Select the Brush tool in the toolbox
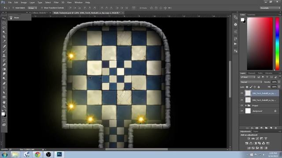This screenshot has height=158, width=282. [x=4, y=51]
